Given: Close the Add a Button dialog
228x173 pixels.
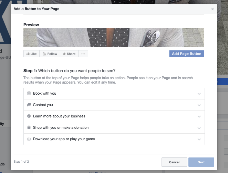Looking at the screenshot, I should point(213,9).
